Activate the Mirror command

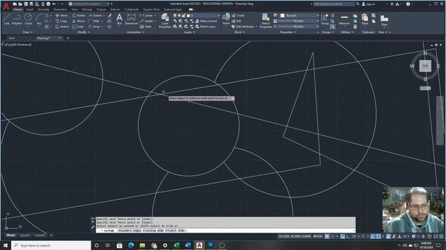point(79,21)
